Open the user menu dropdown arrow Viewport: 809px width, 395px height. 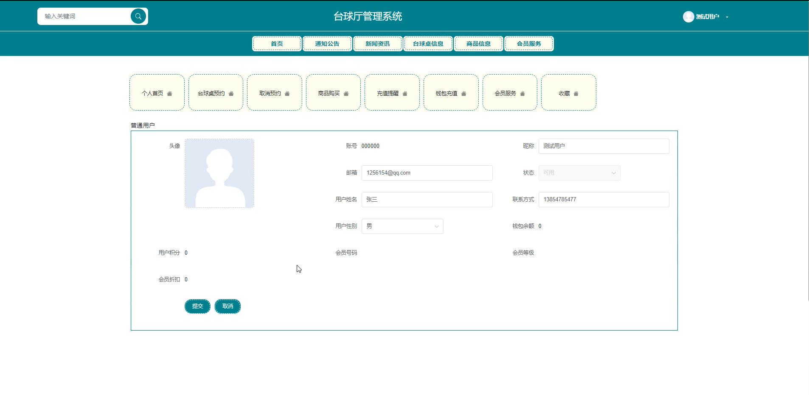(727, 17)
